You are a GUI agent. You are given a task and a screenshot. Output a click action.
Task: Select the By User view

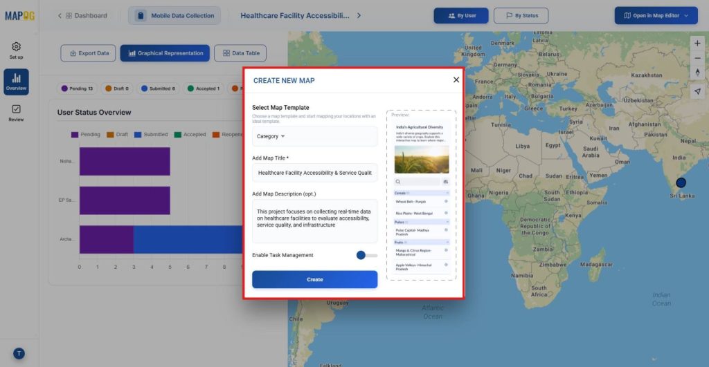461,16
